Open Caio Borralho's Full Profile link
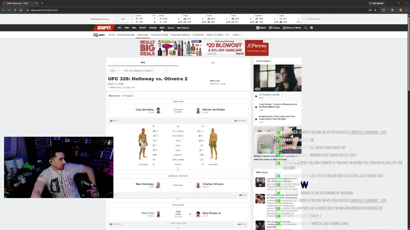410x230 pixels. (x=143, y=165)
